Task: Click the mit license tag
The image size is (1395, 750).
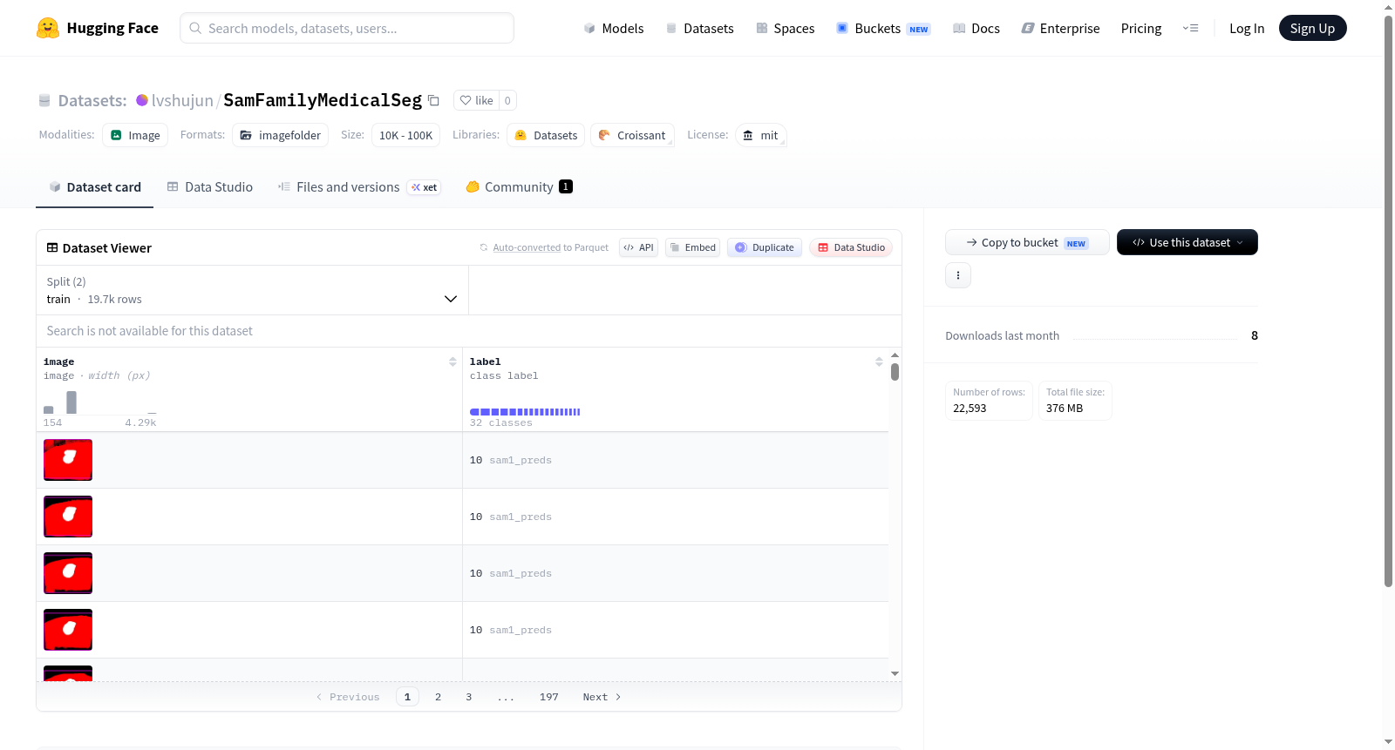Action: pos(760,135)
